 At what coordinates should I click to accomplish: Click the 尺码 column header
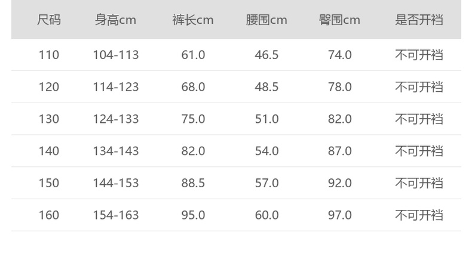coord(49,20)
